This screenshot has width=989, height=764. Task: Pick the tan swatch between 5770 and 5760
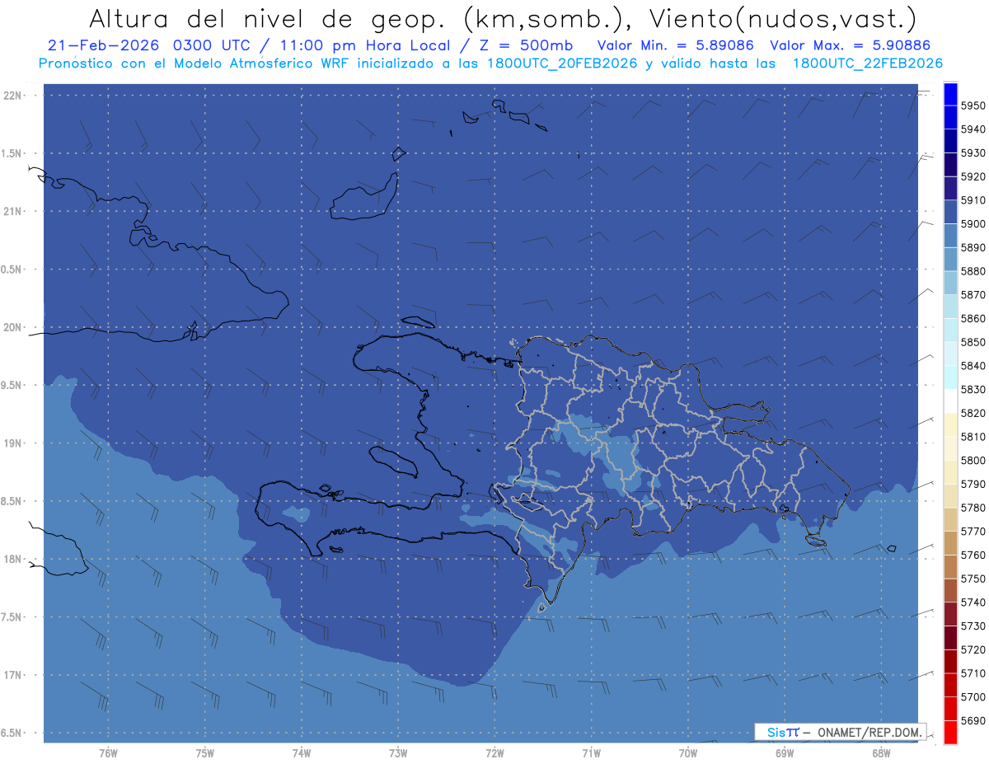tap(949, 543)
